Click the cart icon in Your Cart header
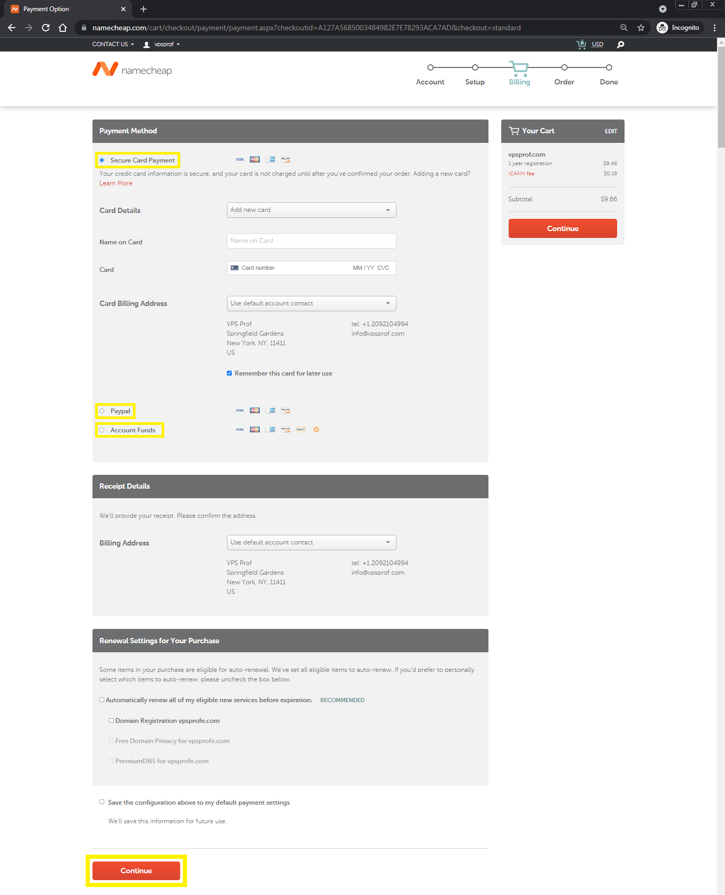 pyautogui.click(x=514, y=131)
